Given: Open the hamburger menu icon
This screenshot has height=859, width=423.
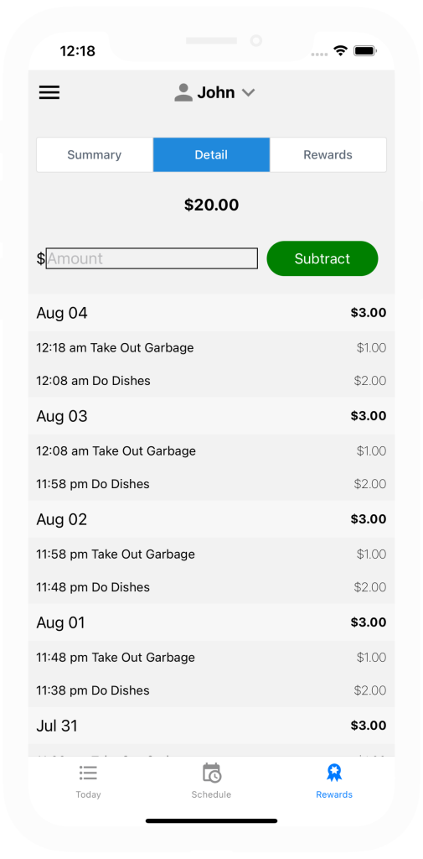Looking at the screenshot, I should [49, 92].
